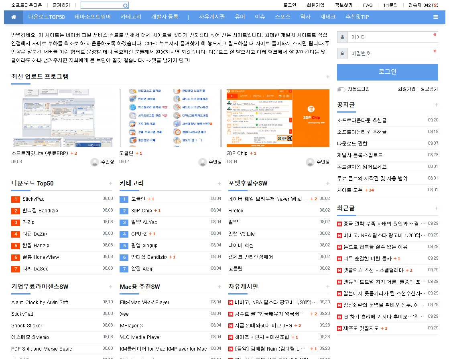Expand 다운로드 Top50 section plus icon
Image resolution: width=449 pixels, height=359 pixels.
[110, 184]
